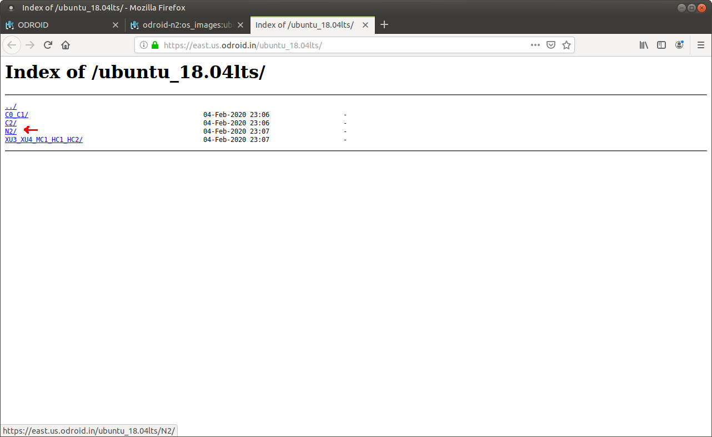
Task: Open the C0_C1/ directory link
Action: 17,115
